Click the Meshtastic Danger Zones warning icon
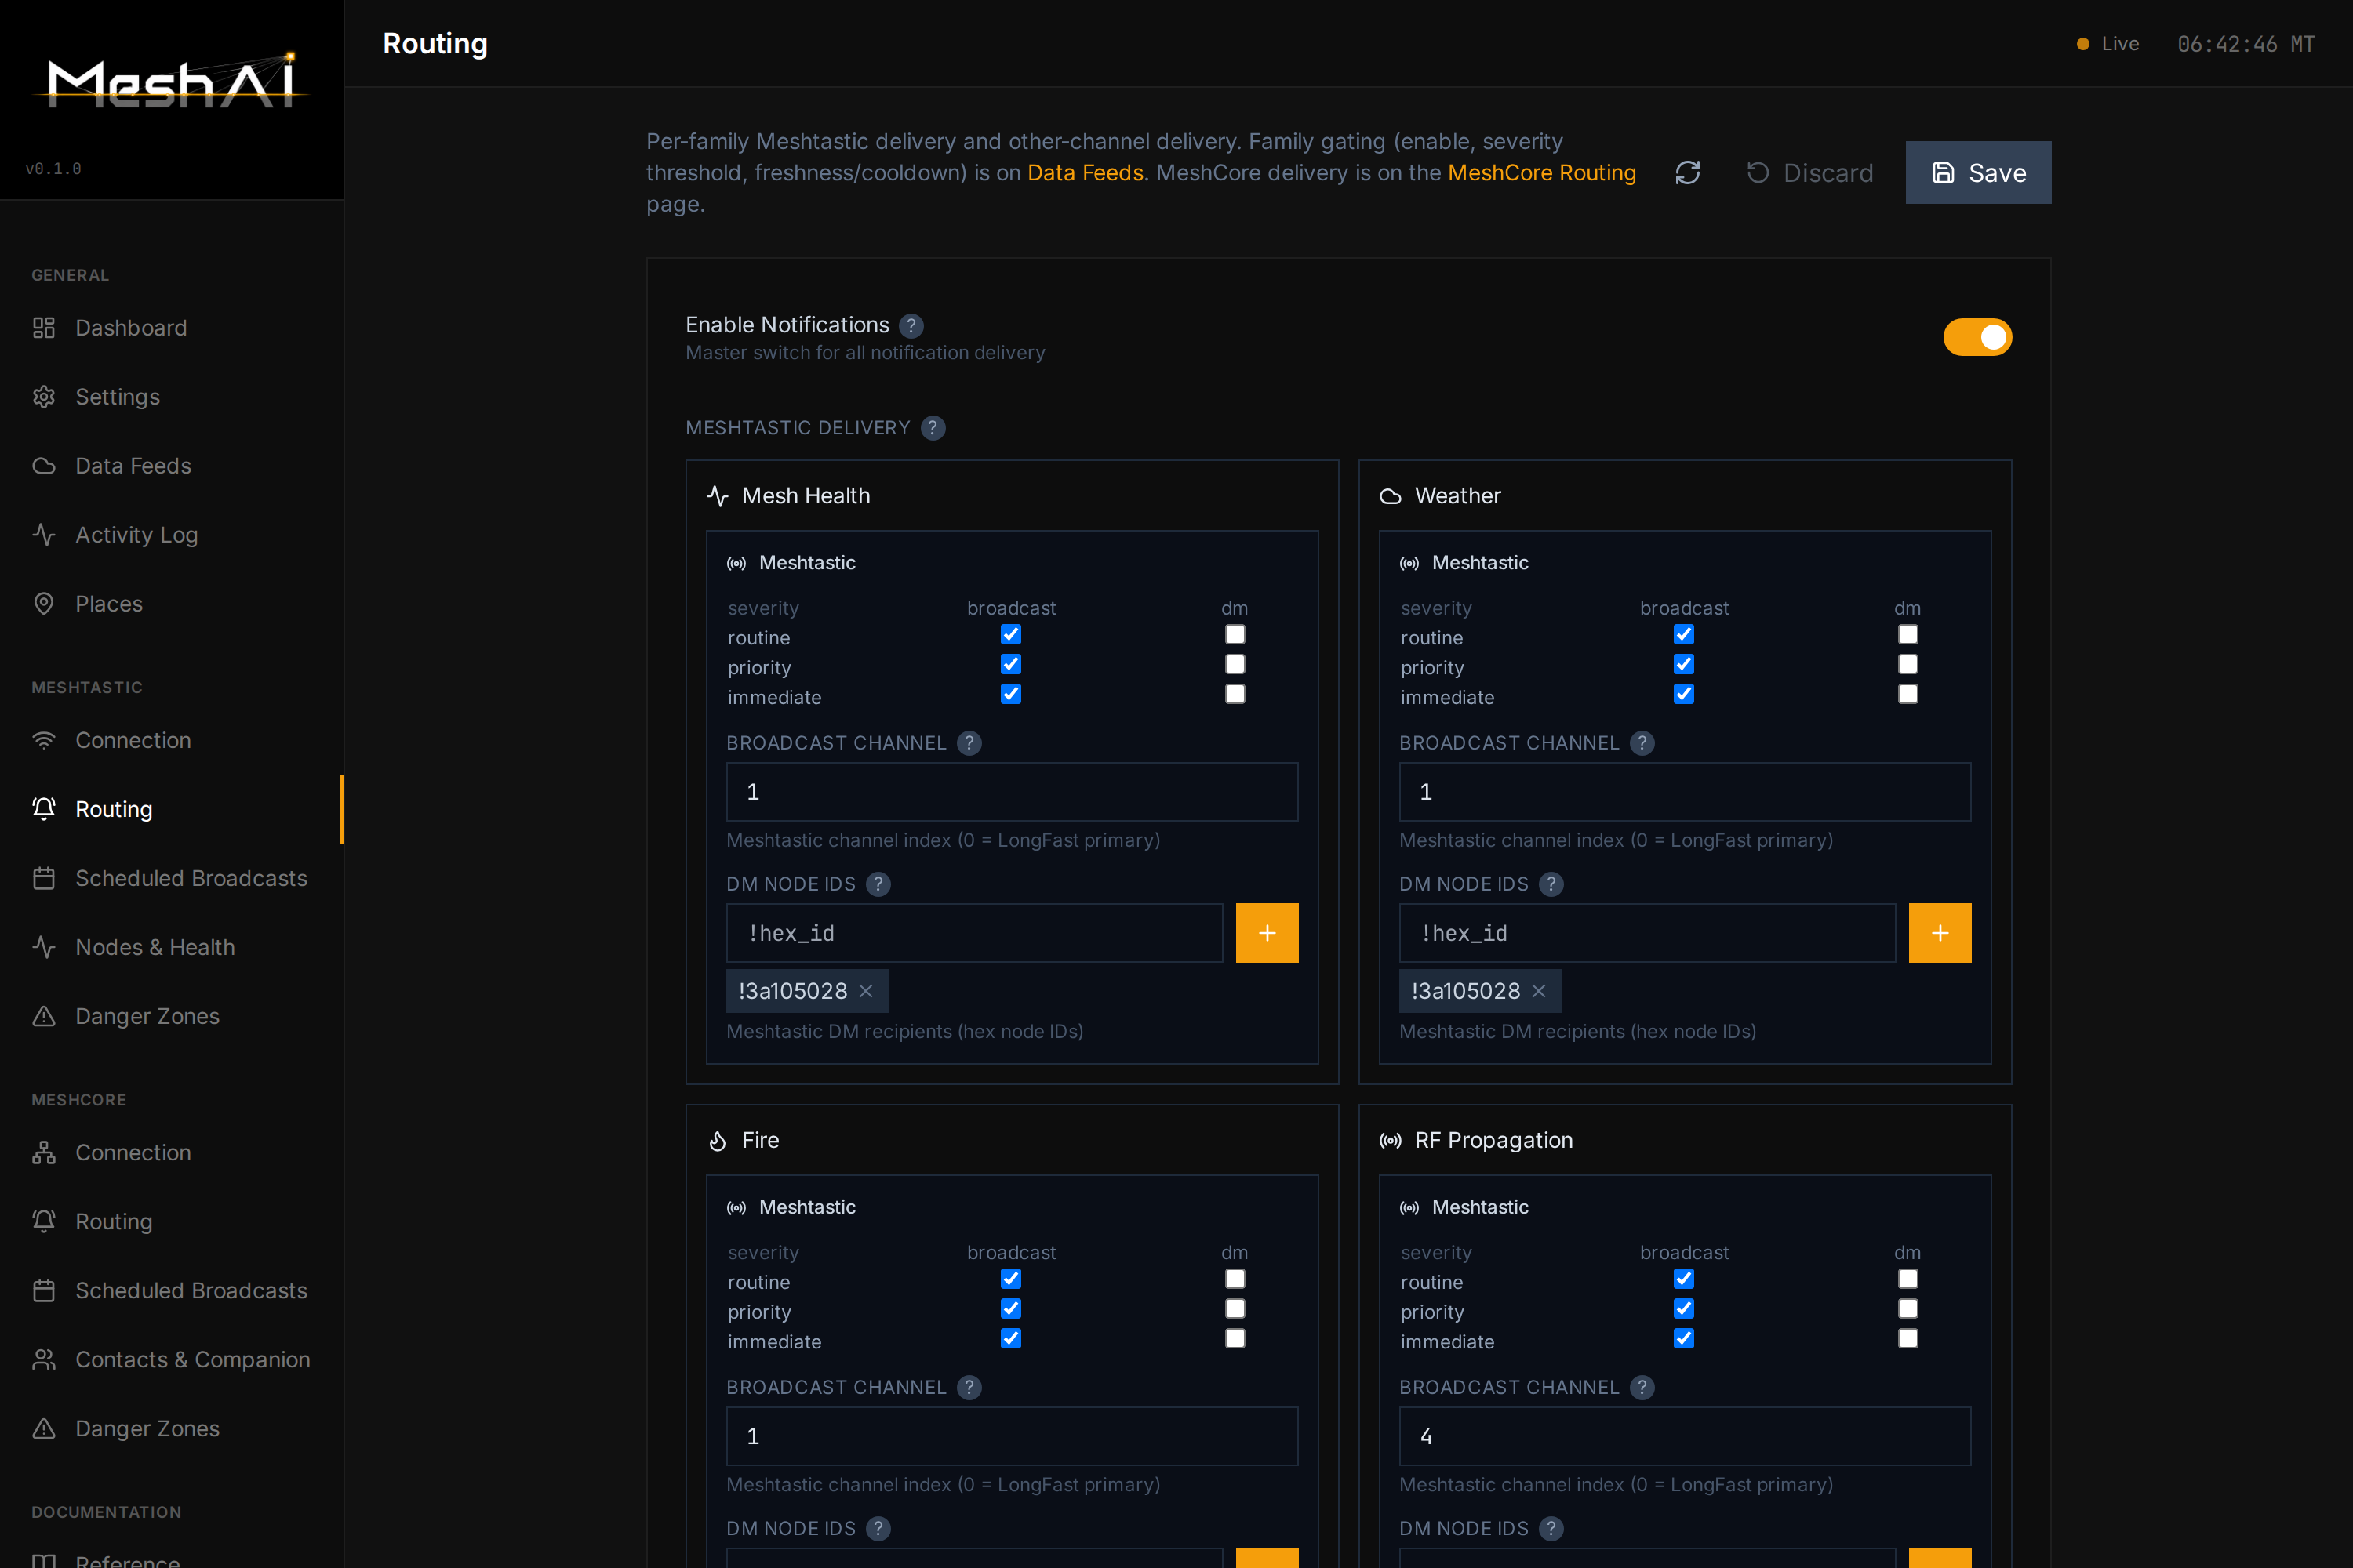 44,1016
